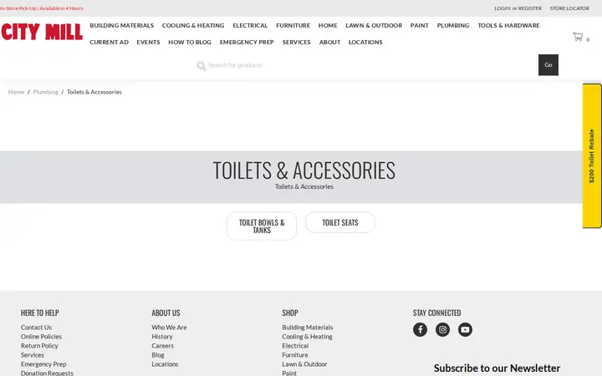This screenshot has height=376, width=602.
Task: Open Locations link under About Us
Action: tap(165, 364)
